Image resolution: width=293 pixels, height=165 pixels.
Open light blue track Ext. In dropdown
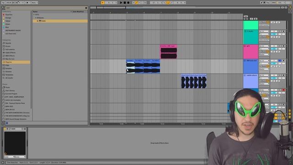pyautogui.click(x=264, y=75)
